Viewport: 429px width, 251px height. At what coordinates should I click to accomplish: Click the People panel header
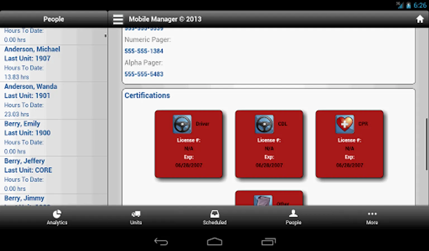[x=54, y=19]
